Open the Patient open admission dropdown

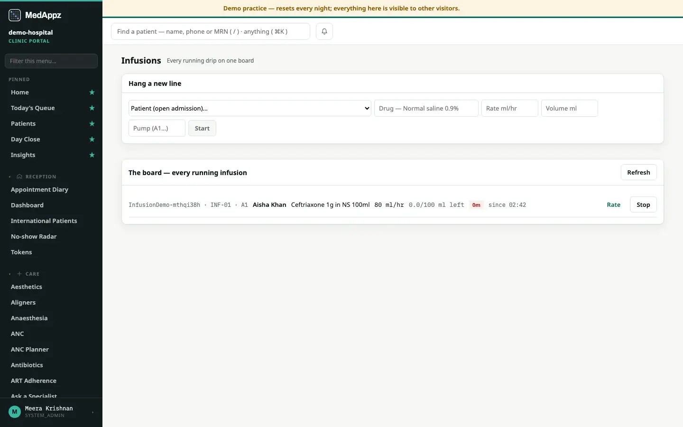coord(250,108)
